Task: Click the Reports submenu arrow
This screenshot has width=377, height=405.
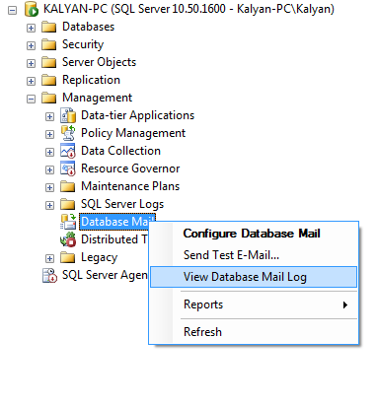Action: click(345, 305)
